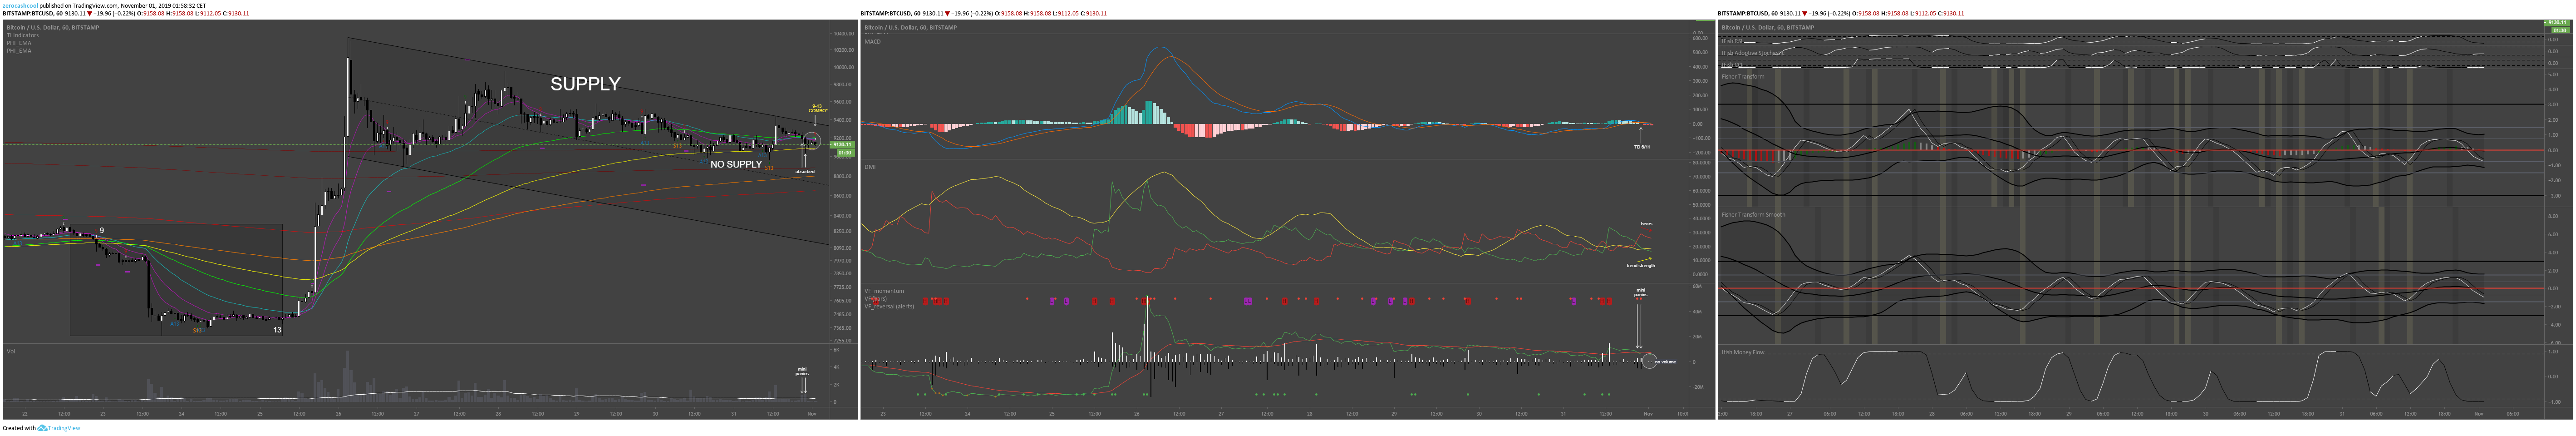Click the DMI pane label
The height and width of the screenshot is (436, 2576).
[x=870, y=167]
